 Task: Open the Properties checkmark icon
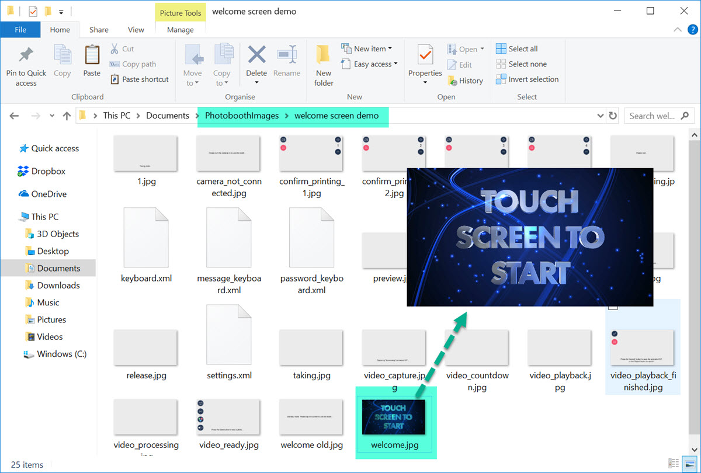pos(425,55)
